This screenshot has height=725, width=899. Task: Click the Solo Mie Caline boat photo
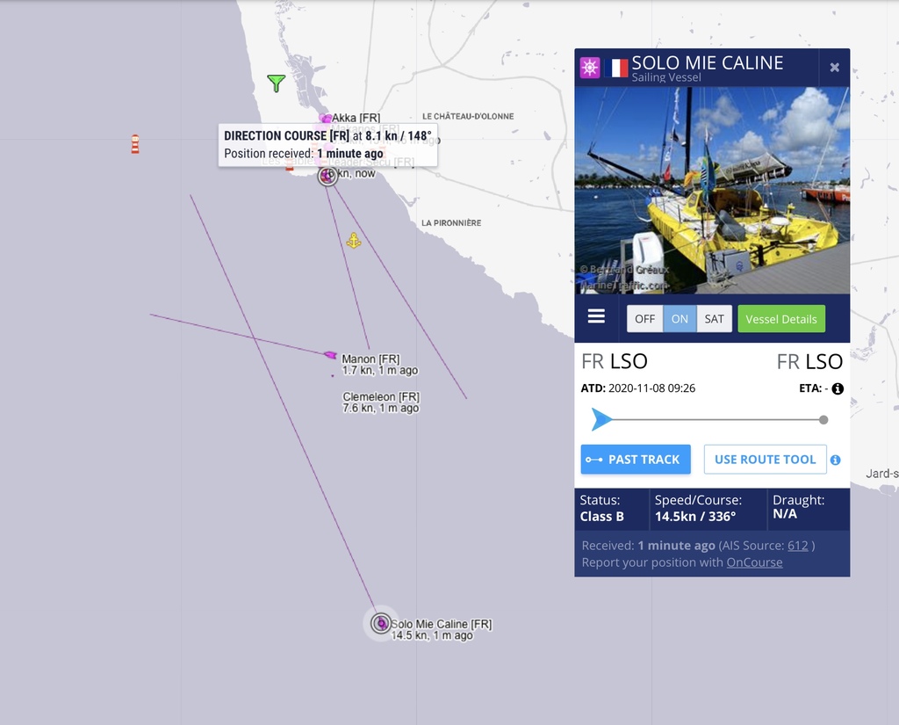pyautogui.click(x=712, y=190)
